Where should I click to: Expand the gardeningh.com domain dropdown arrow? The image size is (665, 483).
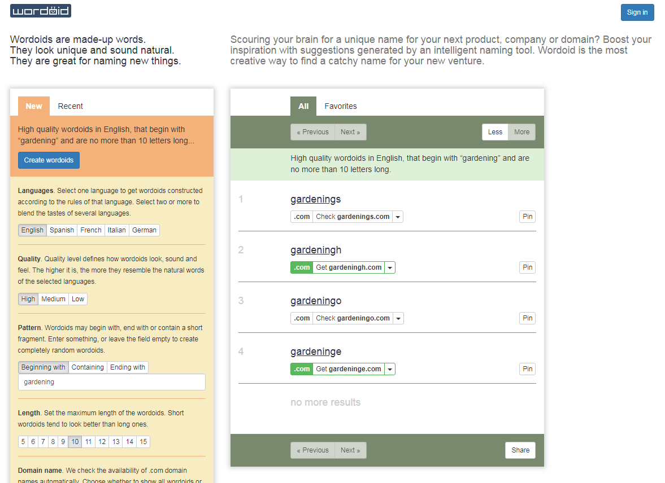click(x=389, y=267)
